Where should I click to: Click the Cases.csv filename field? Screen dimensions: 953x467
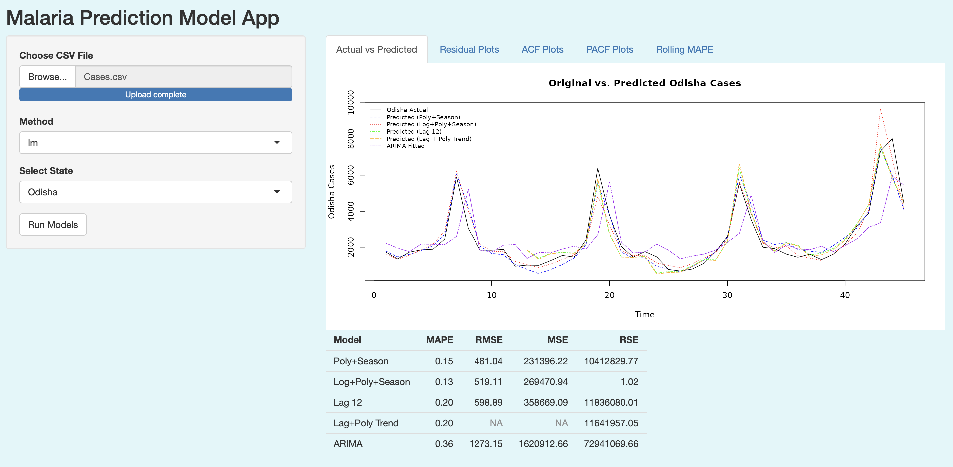183,77
